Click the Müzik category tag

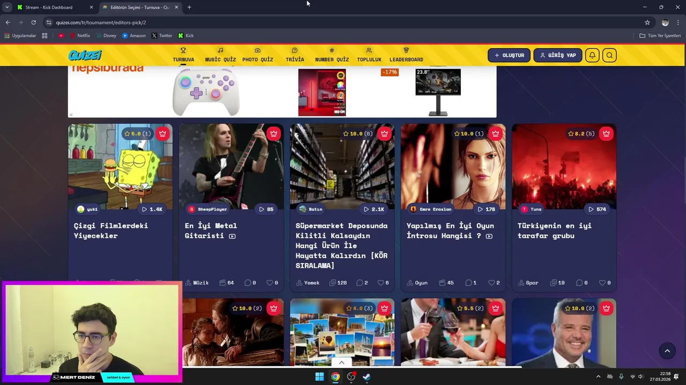coord(197,282)
